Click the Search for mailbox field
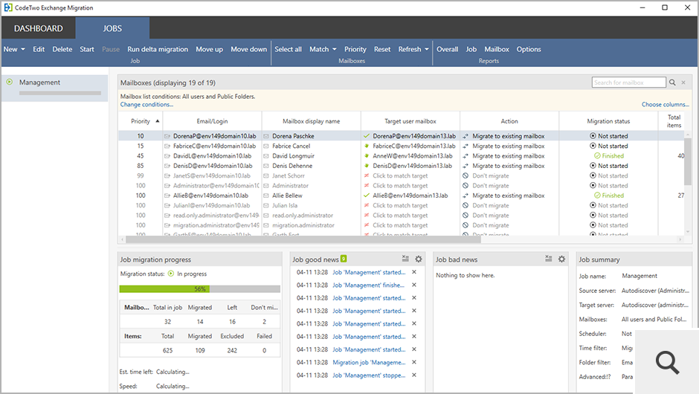This screenshot has width=699, height=394. pos(629,83)
